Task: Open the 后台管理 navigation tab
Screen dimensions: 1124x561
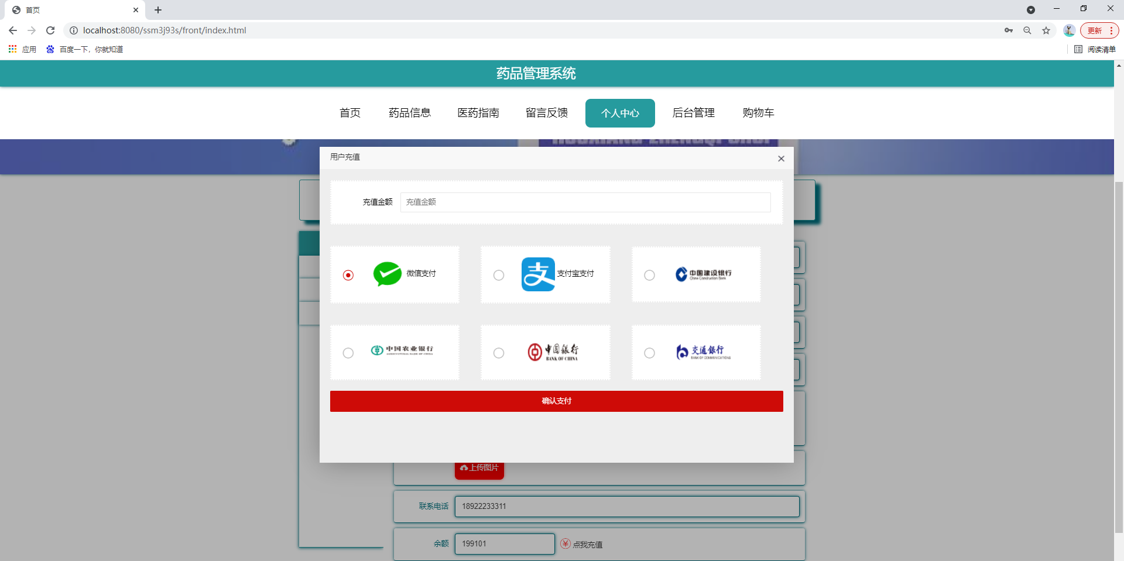Action: pyautogui.click(x=694, y=113)
